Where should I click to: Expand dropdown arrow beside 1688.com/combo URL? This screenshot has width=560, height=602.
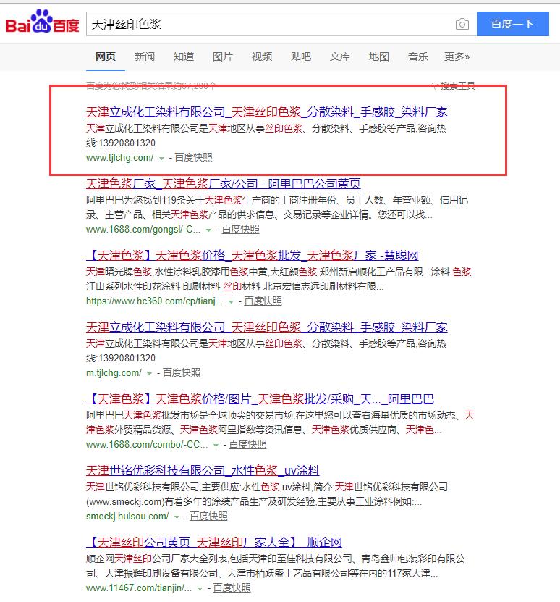point(216,445)
